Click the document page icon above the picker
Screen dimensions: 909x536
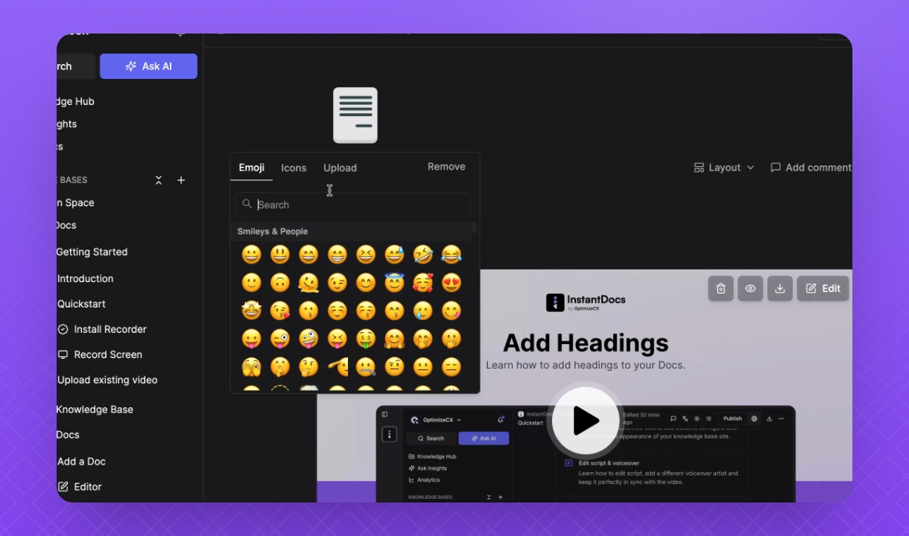[x=355, y=115]
